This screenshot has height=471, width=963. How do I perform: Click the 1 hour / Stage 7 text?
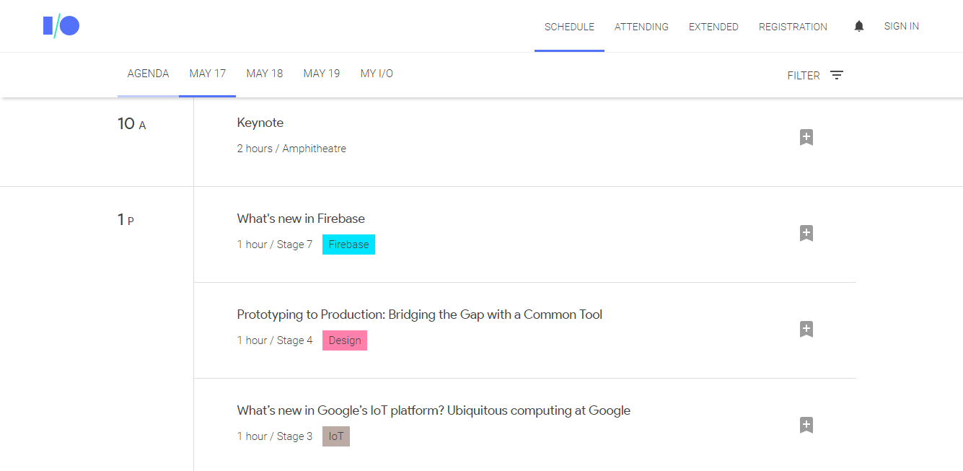275,245
